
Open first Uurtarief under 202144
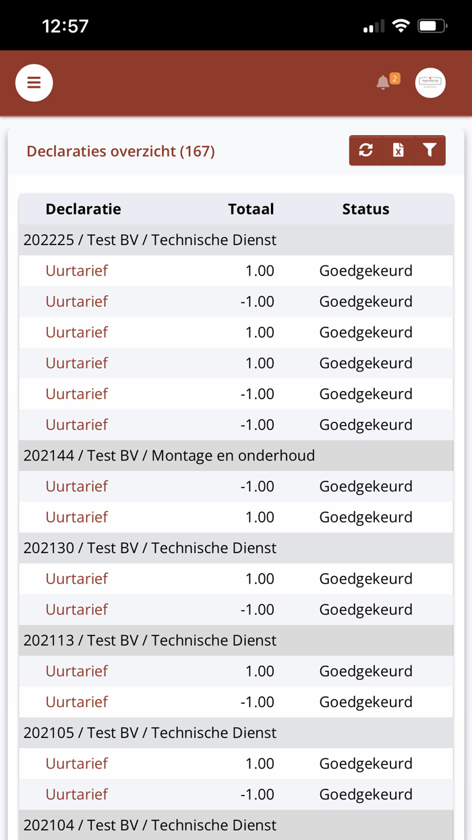pos(76,487)
